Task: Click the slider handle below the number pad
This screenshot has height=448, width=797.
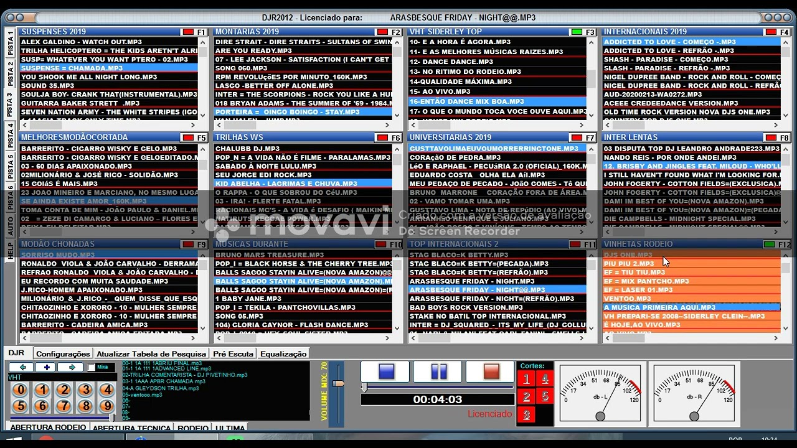Action: [x=113, y=418]
